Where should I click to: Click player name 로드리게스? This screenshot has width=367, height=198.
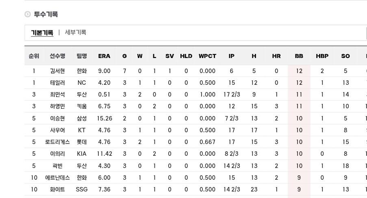click(x=57, y=142)
